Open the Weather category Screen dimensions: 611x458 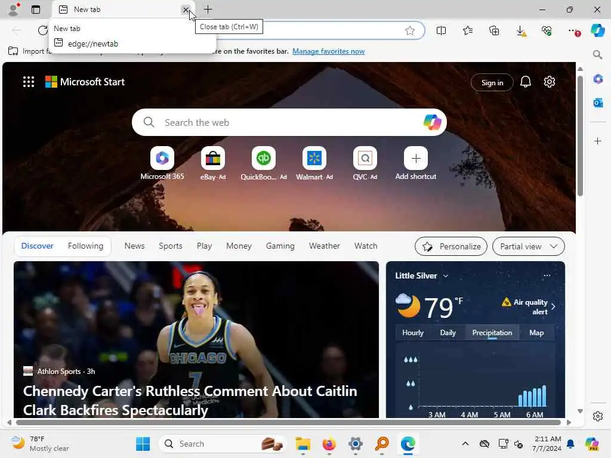pyautogui.click(x=324, y=246)
